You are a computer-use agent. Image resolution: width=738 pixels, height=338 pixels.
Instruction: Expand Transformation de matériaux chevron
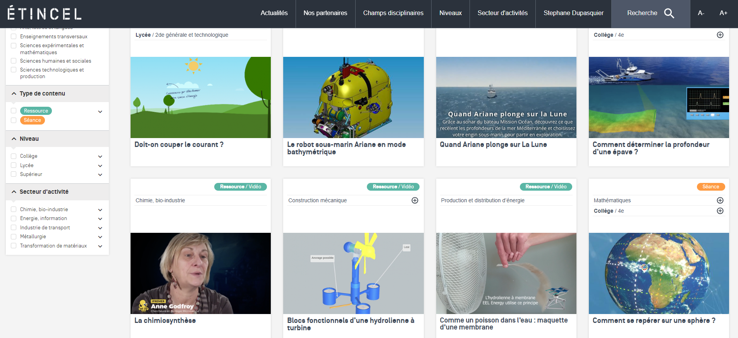(100, 246)
